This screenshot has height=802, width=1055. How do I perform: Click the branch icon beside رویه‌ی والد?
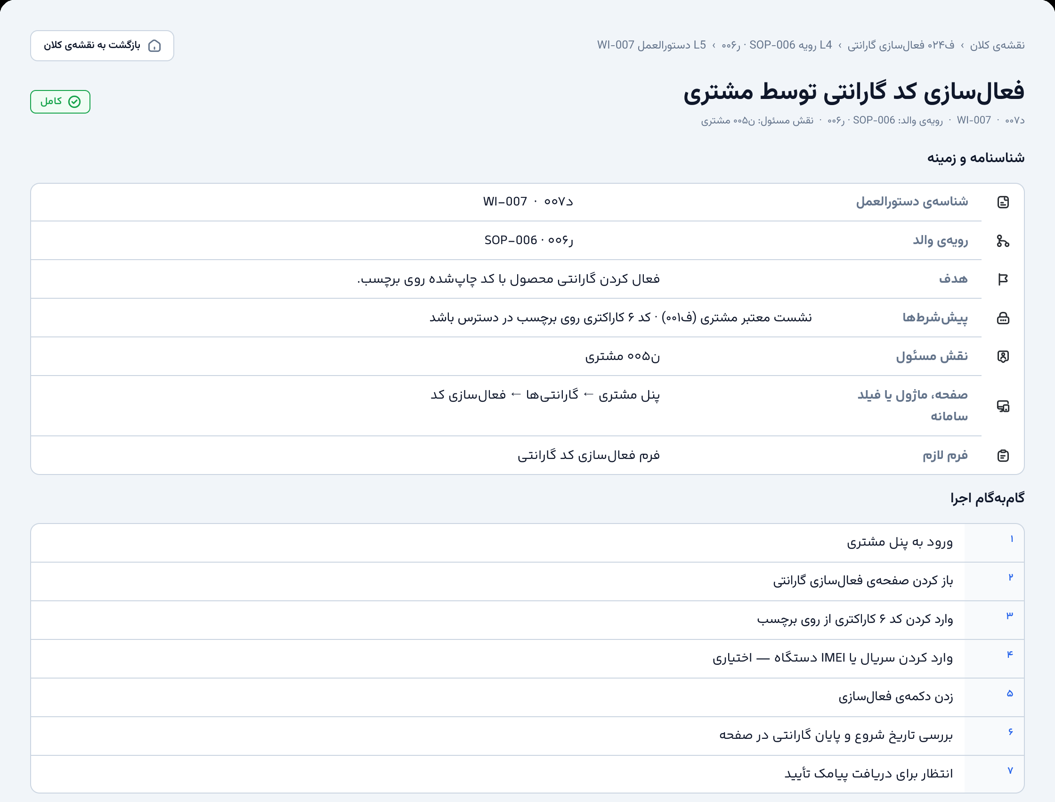tap(1003, 241)
